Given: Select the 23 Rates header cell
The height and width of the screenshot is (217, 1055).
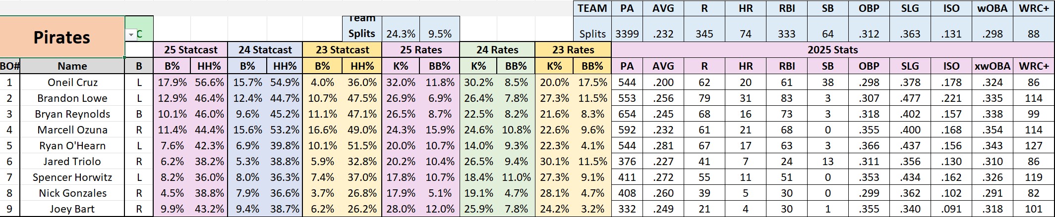Looking at the screenshot, I should click(573, 50).
